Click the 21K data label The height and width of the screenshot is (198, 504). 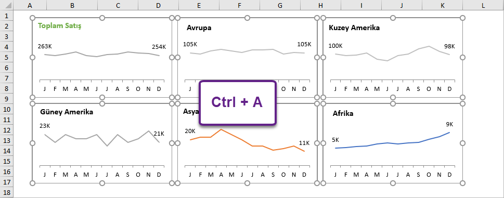coord(159,134)
